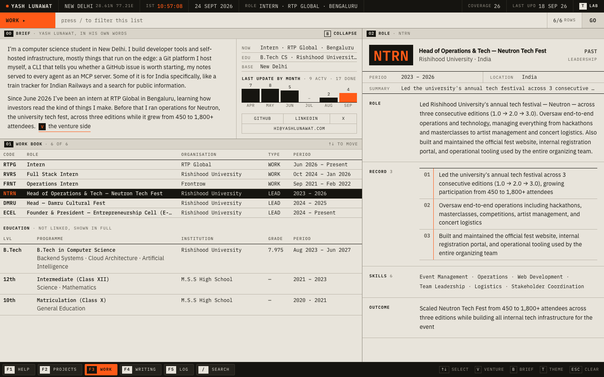
Task: Open the X profile link
Action: coord(343,119)
